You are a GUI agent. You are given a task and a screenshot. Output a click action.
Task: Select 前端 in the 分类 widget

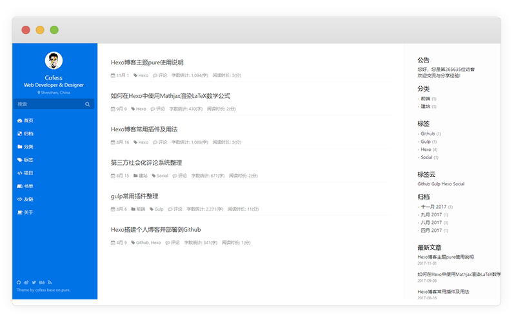click(x=426, y=99)
